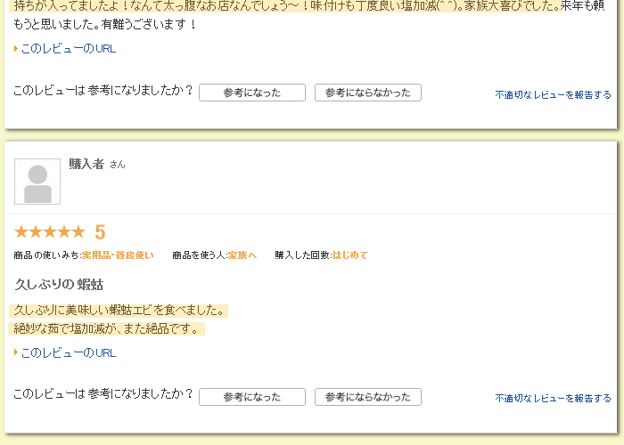This screenshot has height=445, width=624.
Task: Click the highlighted sentence 絶妙な茹で塩加減が、また絶品です
Action: point(109,329)
